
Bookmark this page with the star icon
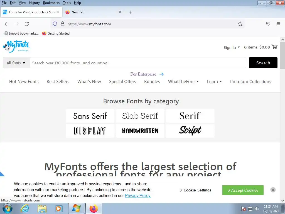click(240, 24)
